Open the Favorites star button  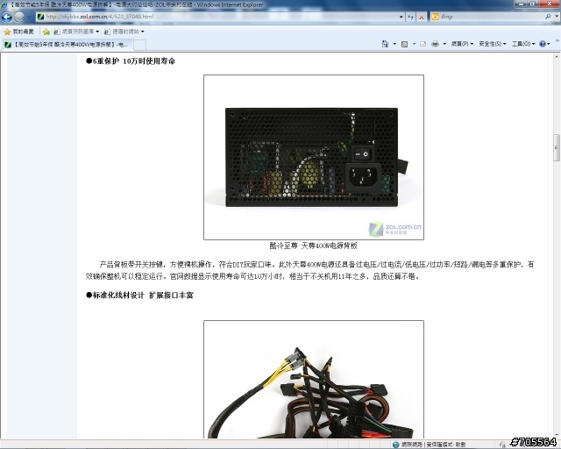(x=18, y=32)
